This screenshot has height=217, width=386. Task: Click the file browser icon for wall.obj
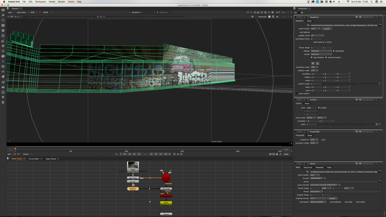pyautogui.click(x=380, y=25)
